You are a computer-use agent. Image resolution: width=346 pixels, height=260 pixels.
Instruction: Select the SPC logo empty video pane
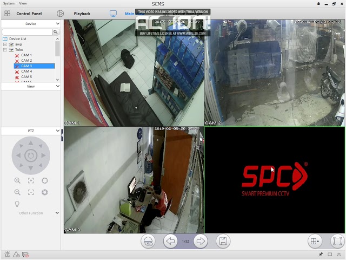(x=275, y=180)
